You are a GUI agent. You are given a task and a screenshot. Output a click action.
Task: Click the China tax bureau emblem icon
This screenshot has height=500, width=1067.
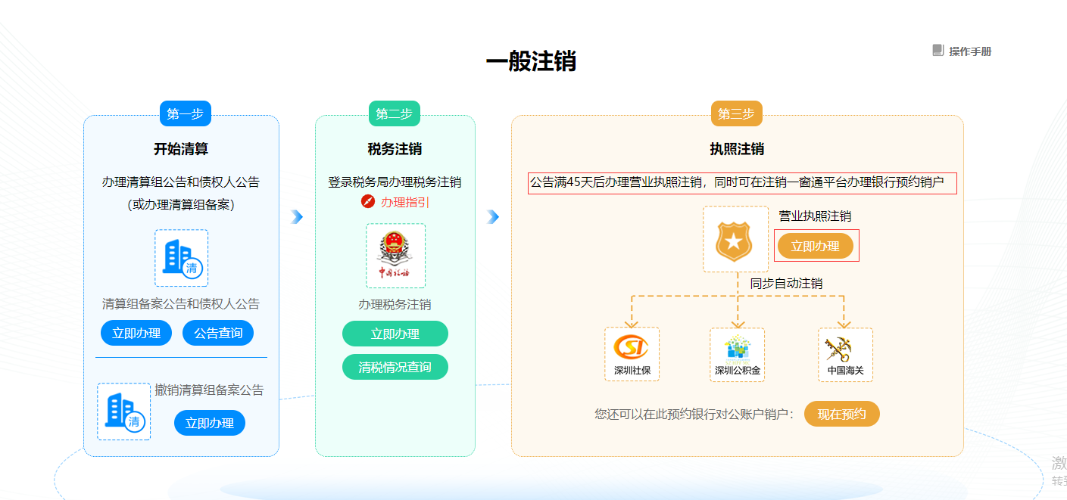(395, 256)
